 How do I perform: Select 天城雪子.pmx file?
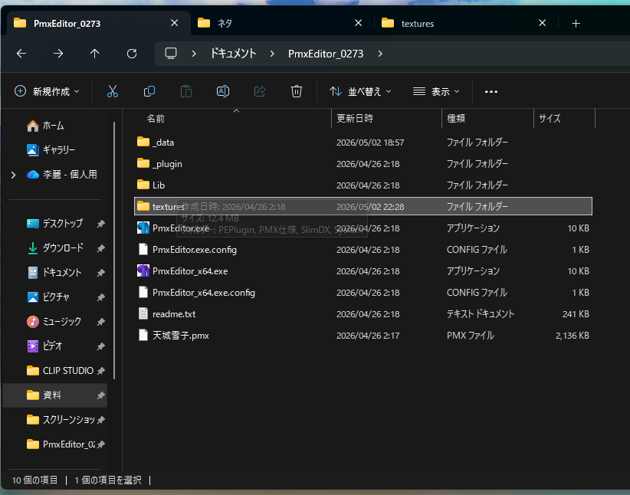363,336
